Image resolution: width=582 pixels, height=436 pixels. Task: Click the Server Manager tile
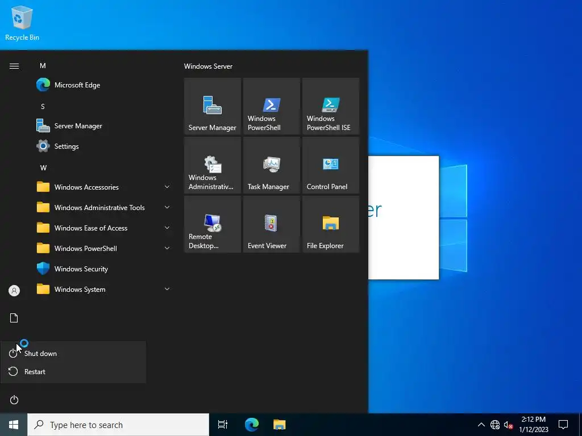tap(213, 106)
